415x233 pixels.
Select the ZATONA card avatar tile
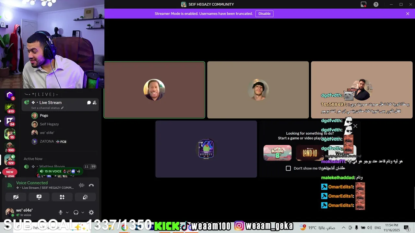[x=206, y=149]
